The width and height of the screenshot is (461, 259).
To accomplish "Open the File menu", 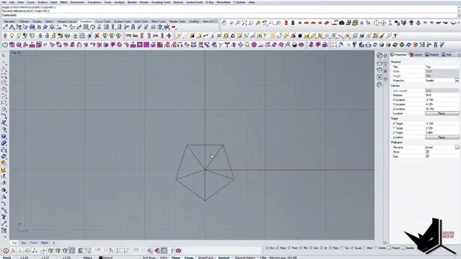I will point(4,2).
